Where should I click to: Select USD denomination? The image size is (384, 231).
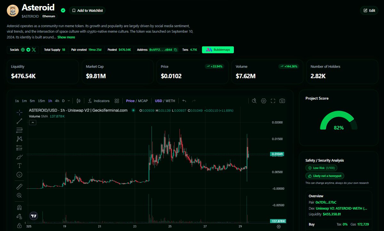tap(158, 101)
